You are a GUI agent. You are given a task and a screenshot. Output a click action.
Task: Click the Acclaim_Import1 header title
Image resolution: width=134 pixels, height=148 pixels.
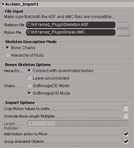coord(22,4)
